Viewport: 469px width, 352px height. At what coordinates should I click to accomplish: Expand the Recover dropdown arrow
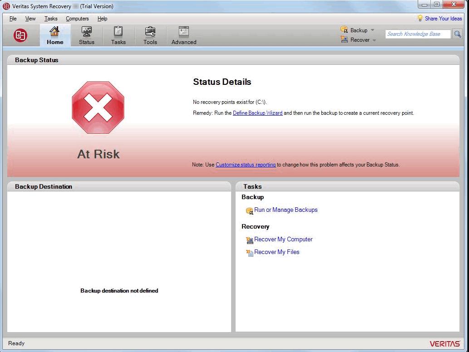(375, 40)
